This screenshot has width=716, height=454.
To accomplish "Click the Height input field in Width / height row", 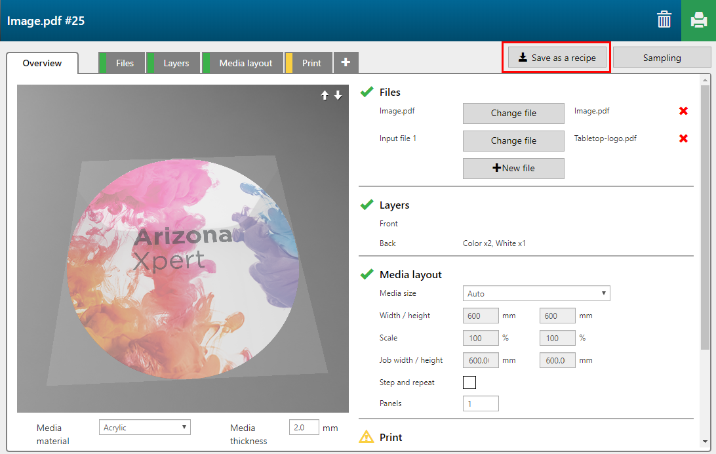I will click(x=557, y=316).
